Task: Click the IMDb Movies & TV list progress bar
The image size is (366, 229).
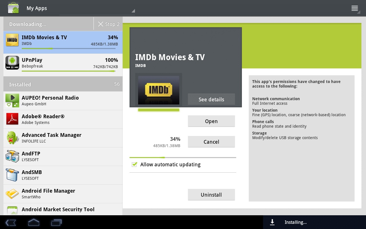Action: 69,48
